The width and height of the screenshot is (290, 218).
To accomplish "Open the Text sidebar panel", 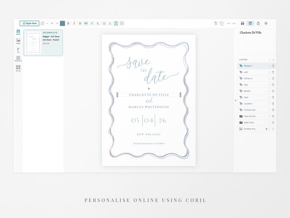I will click(18, 50).
